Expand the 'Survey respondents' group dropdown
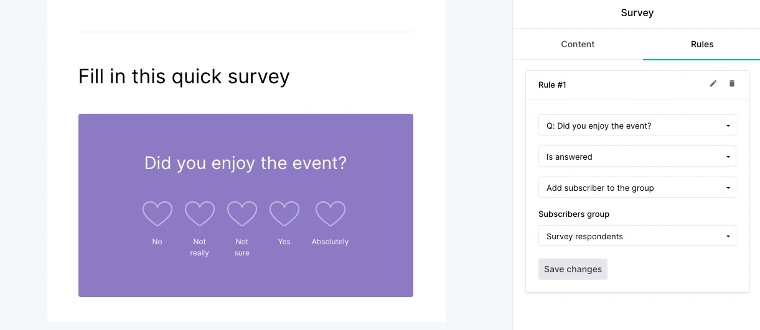This screenshot has width=760, height=330. point(637,236)
